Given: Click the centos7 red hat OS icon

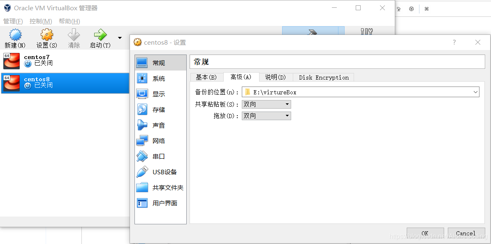Looking at the screenshot, I should (12, 61).
